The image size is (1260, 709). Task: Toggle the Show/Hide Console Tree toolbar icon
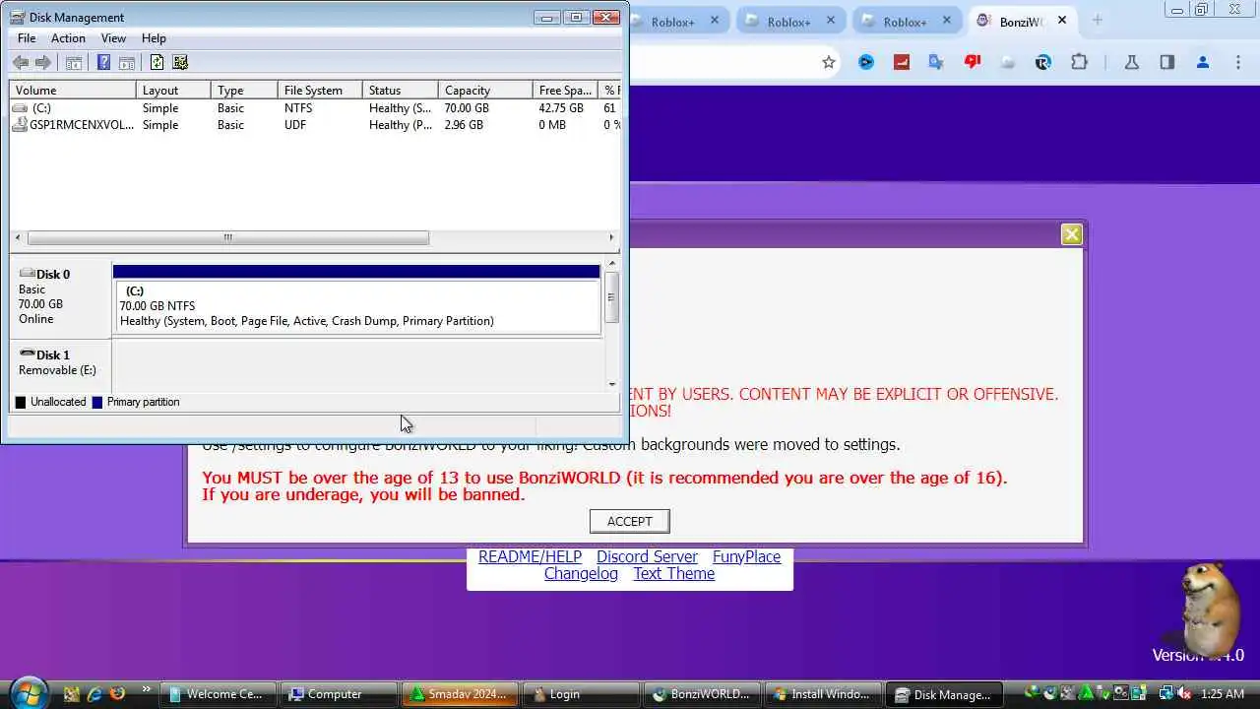74,63
